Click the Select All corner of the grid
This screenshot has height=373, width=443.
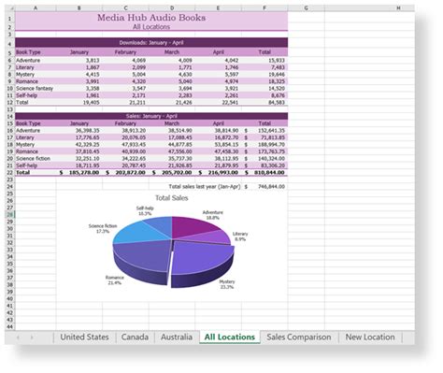click(9, 8)
